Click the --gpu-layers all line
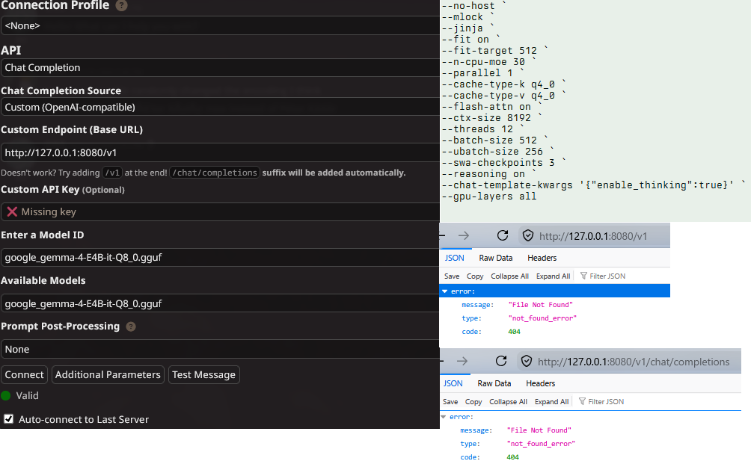The width and height of the screenshot is (751, 461). tap(489, 196)
